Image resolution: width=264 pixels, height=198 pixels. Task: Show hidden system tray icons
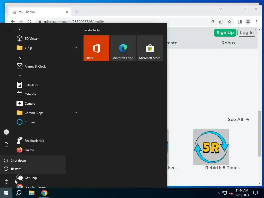(x=218, y=193)
